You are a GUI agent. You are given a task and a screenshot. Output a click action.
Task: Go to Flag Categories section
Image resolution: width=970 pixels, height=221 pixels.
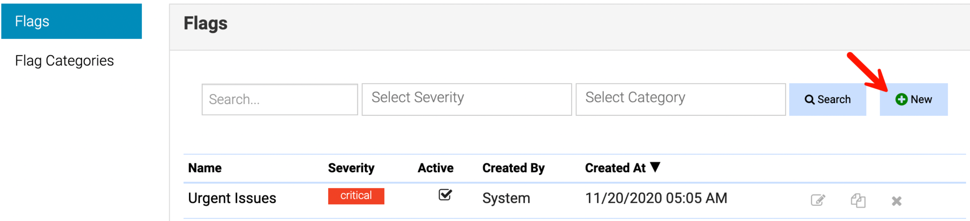coord(64,61)
